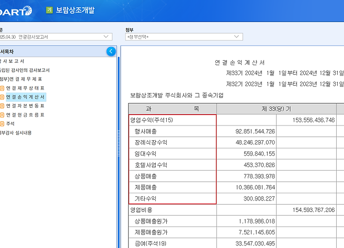Click the 제 33(당) 기 column header
Screen dimensions: 344x248
click(x=277, y=109)
